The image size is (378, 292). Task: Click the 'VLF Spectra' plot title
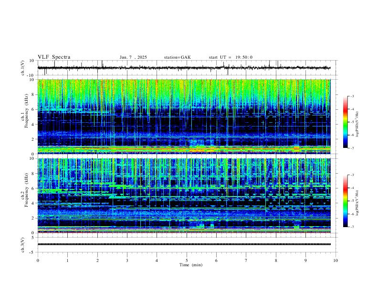tap(54, 57)
